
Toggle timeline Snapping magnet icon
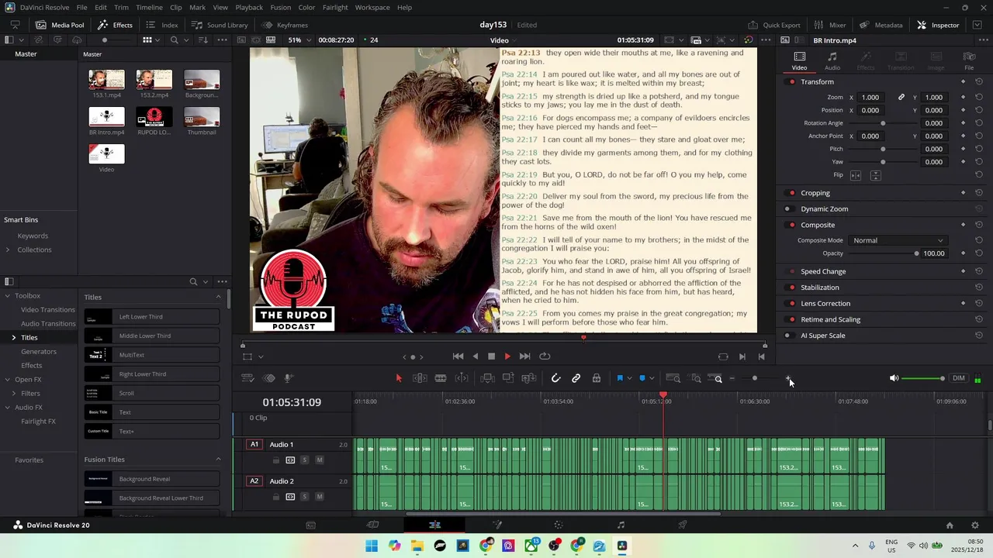[555, 378]
